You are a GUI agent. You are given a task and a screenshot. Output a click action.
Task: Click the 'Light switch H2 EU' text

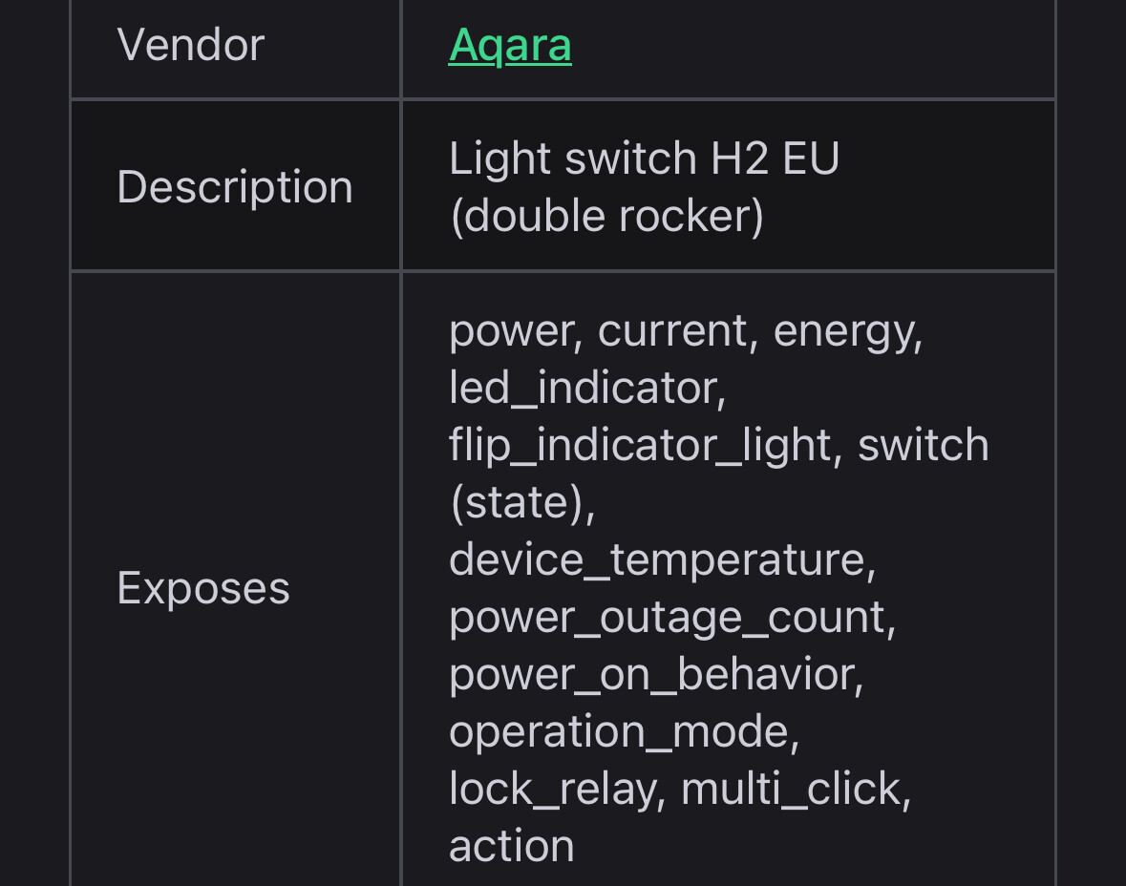click(x=644, y=158)
